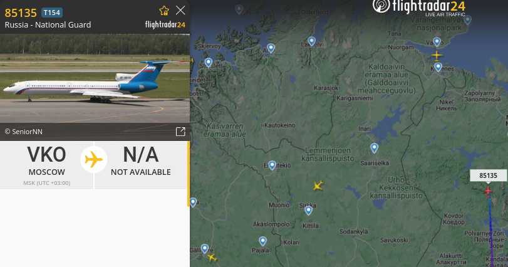
Task: Select yellow aircraft near Gällivare
Action: click(212, 258)
